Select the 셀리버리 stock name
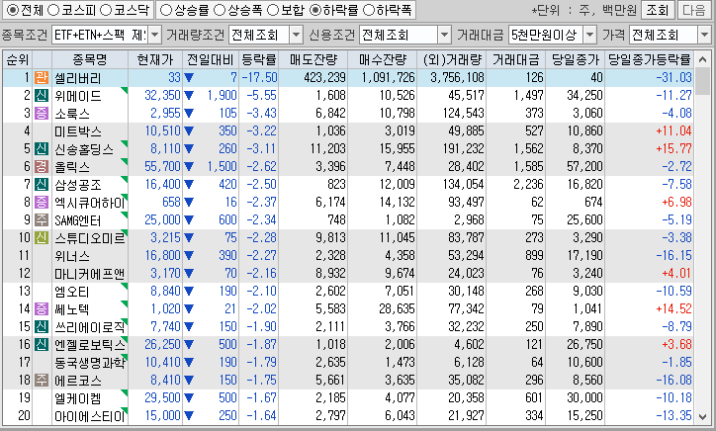 77,78
